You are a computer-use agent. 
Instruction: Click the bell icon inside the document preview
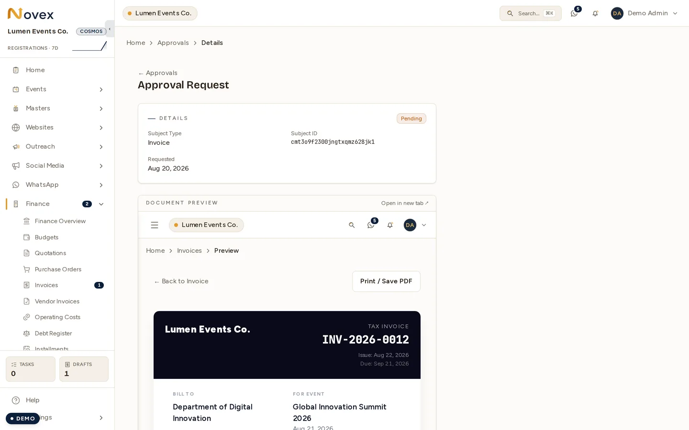390,225
